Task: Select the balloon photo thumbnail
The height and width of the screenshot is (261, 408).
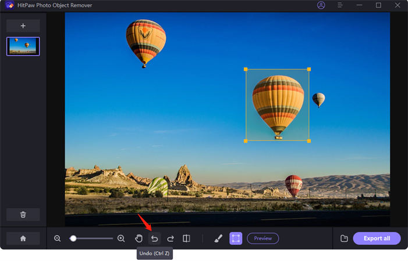Action: [x=23, y=46]
